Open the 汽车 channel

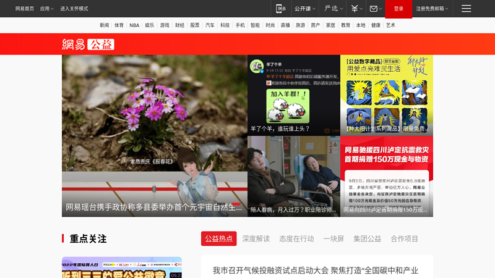210,25
